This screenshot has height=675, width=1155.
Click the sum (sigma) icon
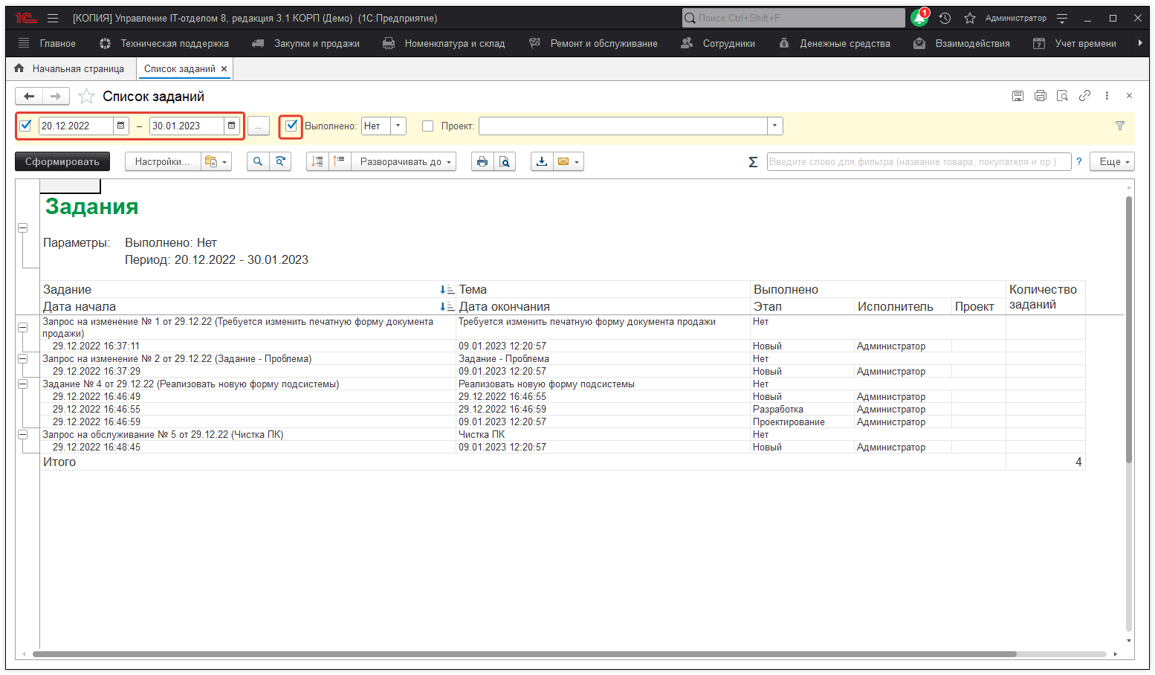coord(753,162)
